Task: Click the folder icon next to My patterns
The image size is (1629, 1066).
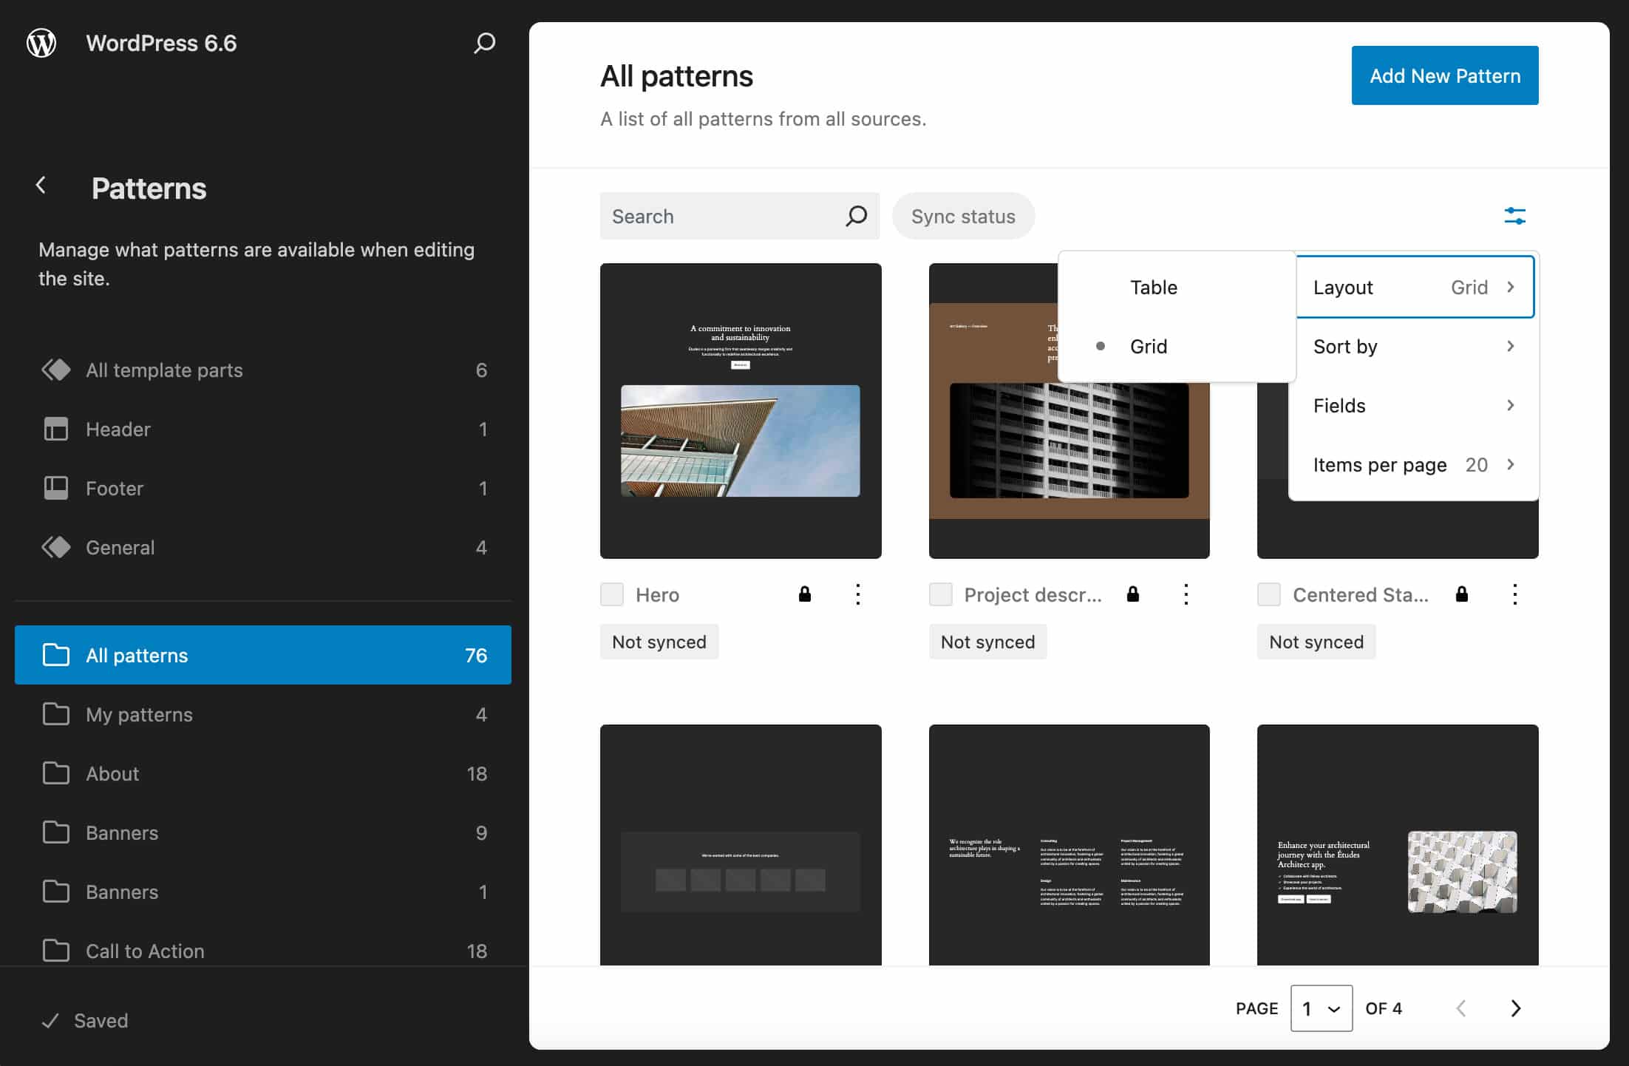Action: click(x=55, y=714)
